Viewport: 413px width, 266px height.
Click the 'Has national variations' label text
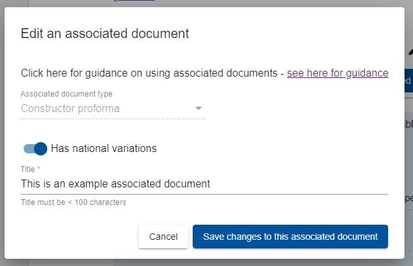click(104, 148)
